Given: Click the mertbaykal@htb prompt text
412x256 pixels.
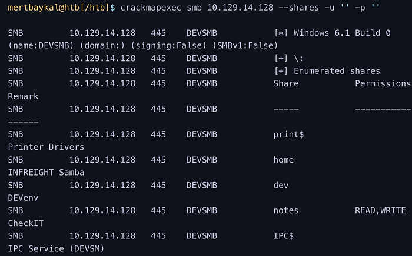Looking at the screenshot, I should 44,8.
